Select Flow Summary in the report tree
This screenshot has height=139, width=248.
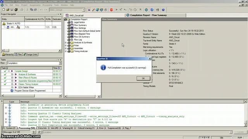[80, 25]
